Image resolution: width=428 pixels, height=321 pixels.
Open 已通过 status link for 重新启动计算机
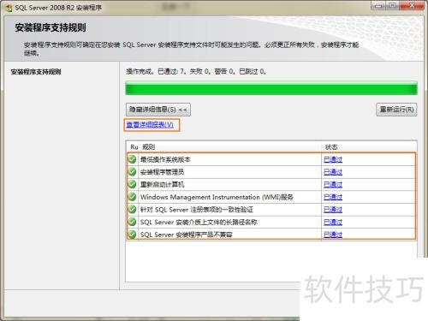(333, 185)
